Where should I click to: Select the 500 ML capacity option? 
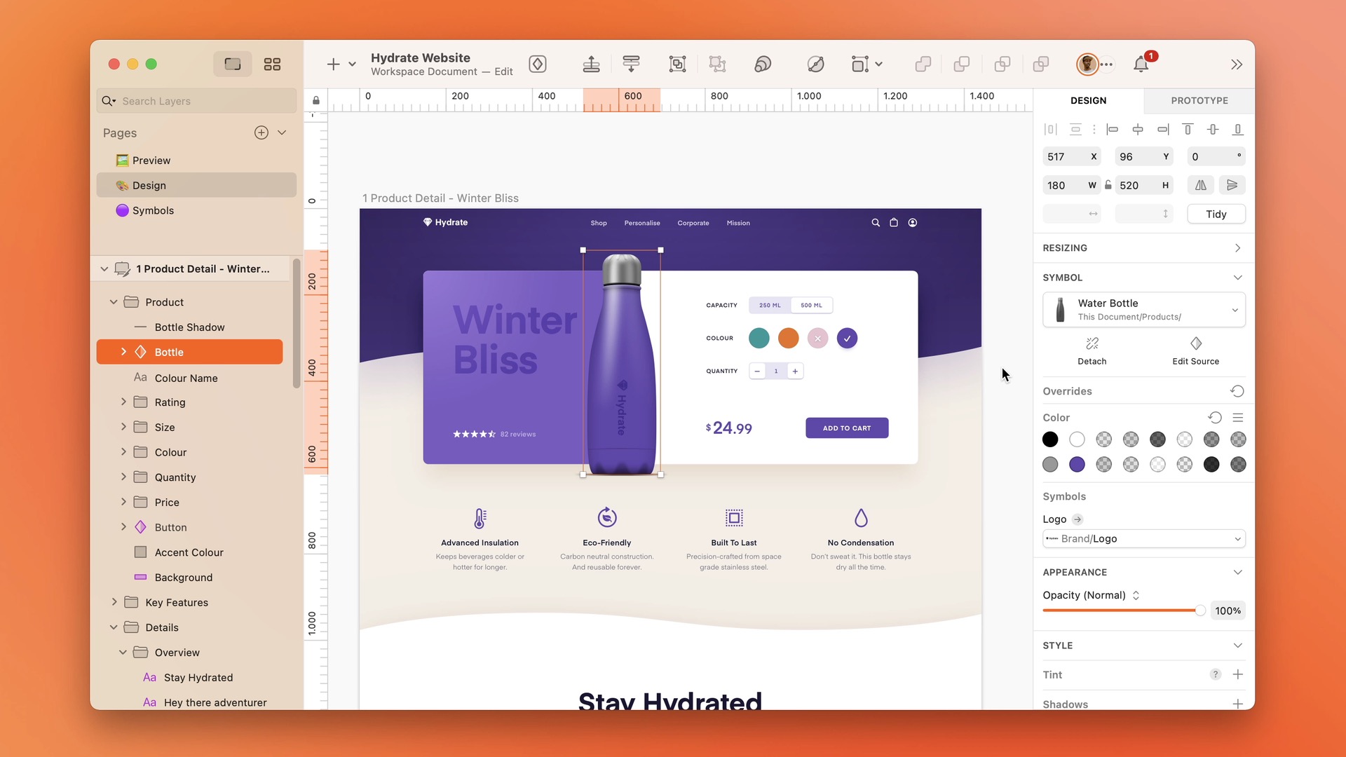(811, 305)
